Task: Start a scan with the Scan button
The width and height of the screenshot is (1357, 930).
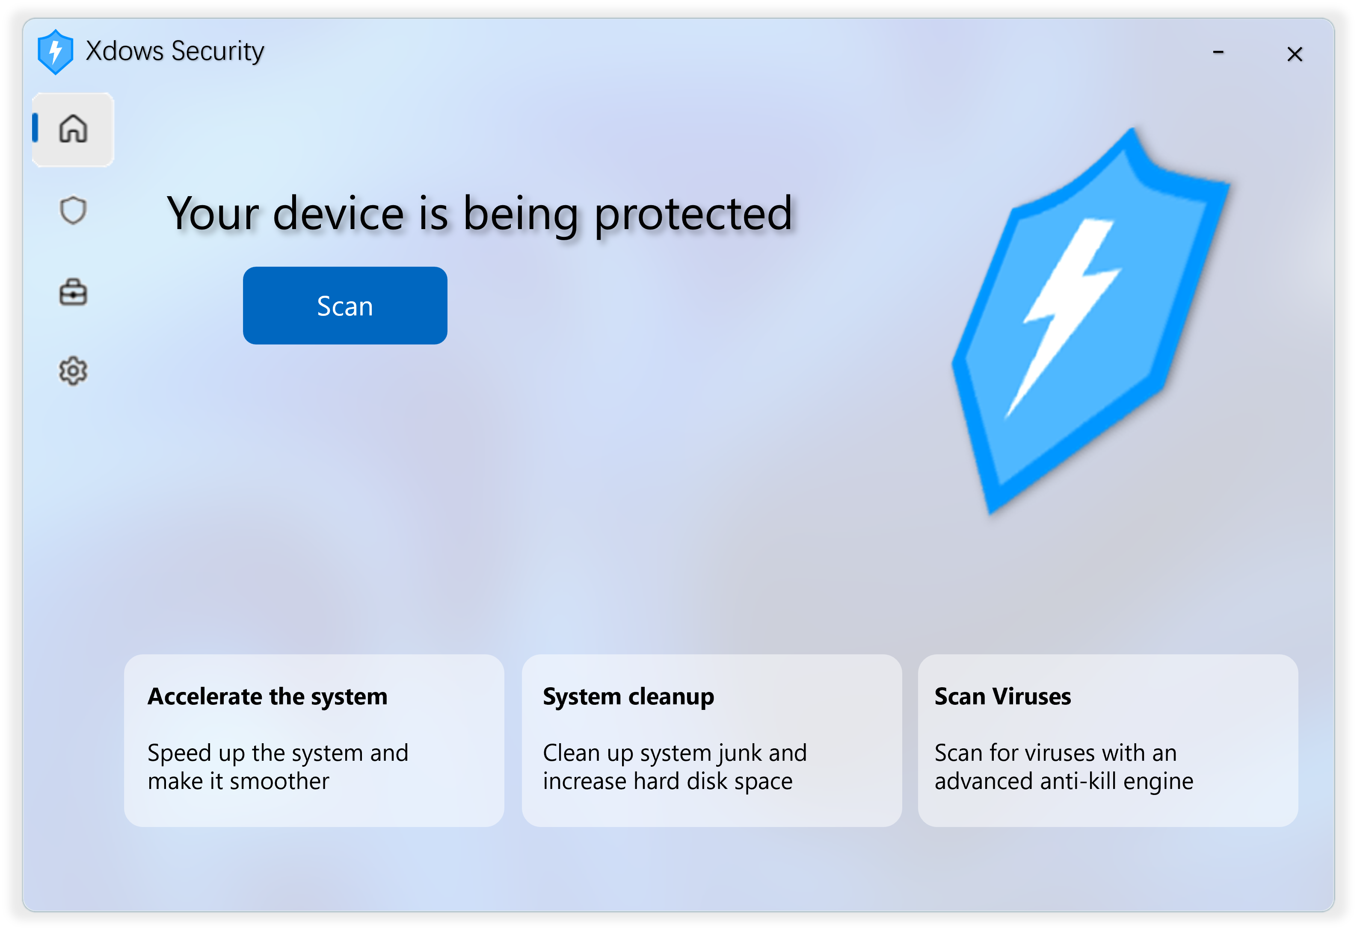Action: [x=345, y=306]
